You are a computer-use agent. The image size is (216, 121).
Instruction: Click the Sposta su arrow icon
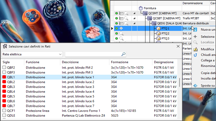pyautogui.click(x=195, y=86)
